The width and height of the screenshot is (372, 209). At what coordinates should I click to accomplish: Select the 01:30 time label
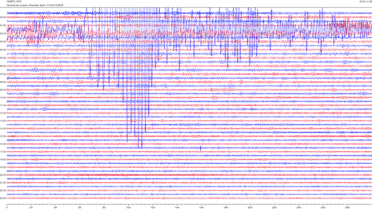pos(3,26)
